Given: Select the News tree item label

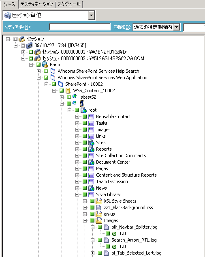Looking at the screenshot, I should (101, 188).
